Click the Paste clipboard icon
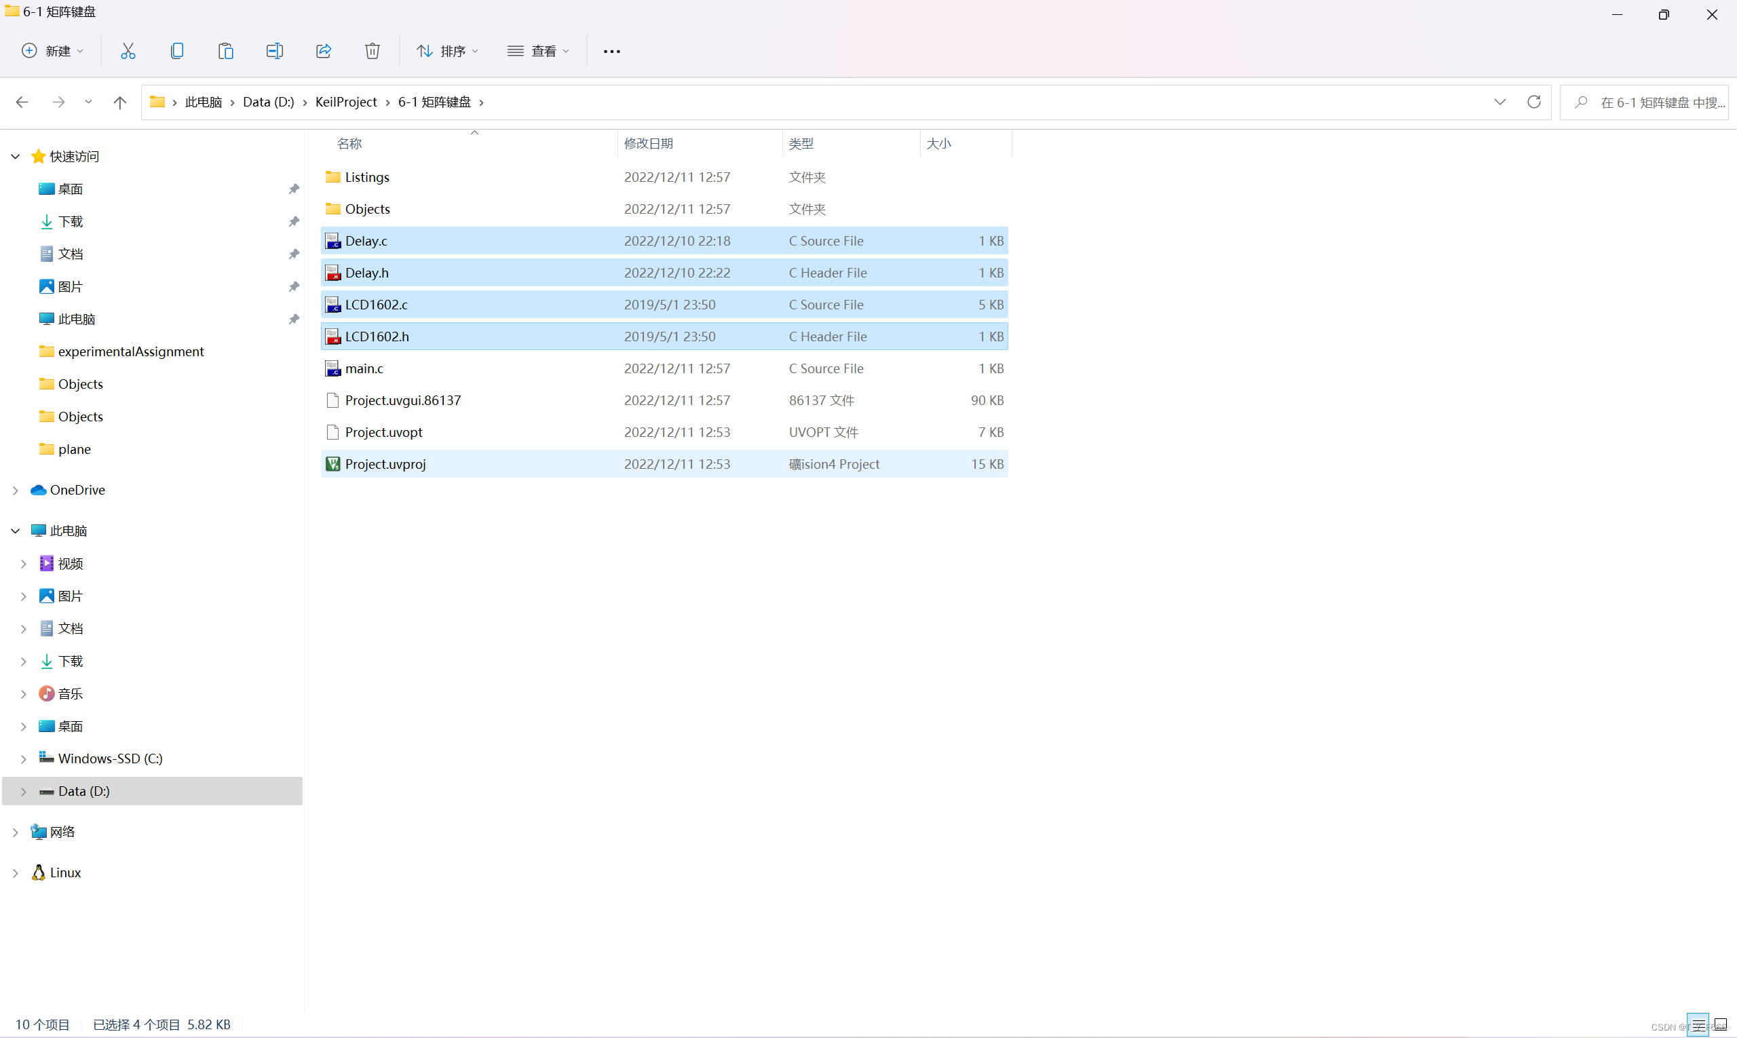Image resolution: width=1737 pixels, height=1038 pixels. 225,51
